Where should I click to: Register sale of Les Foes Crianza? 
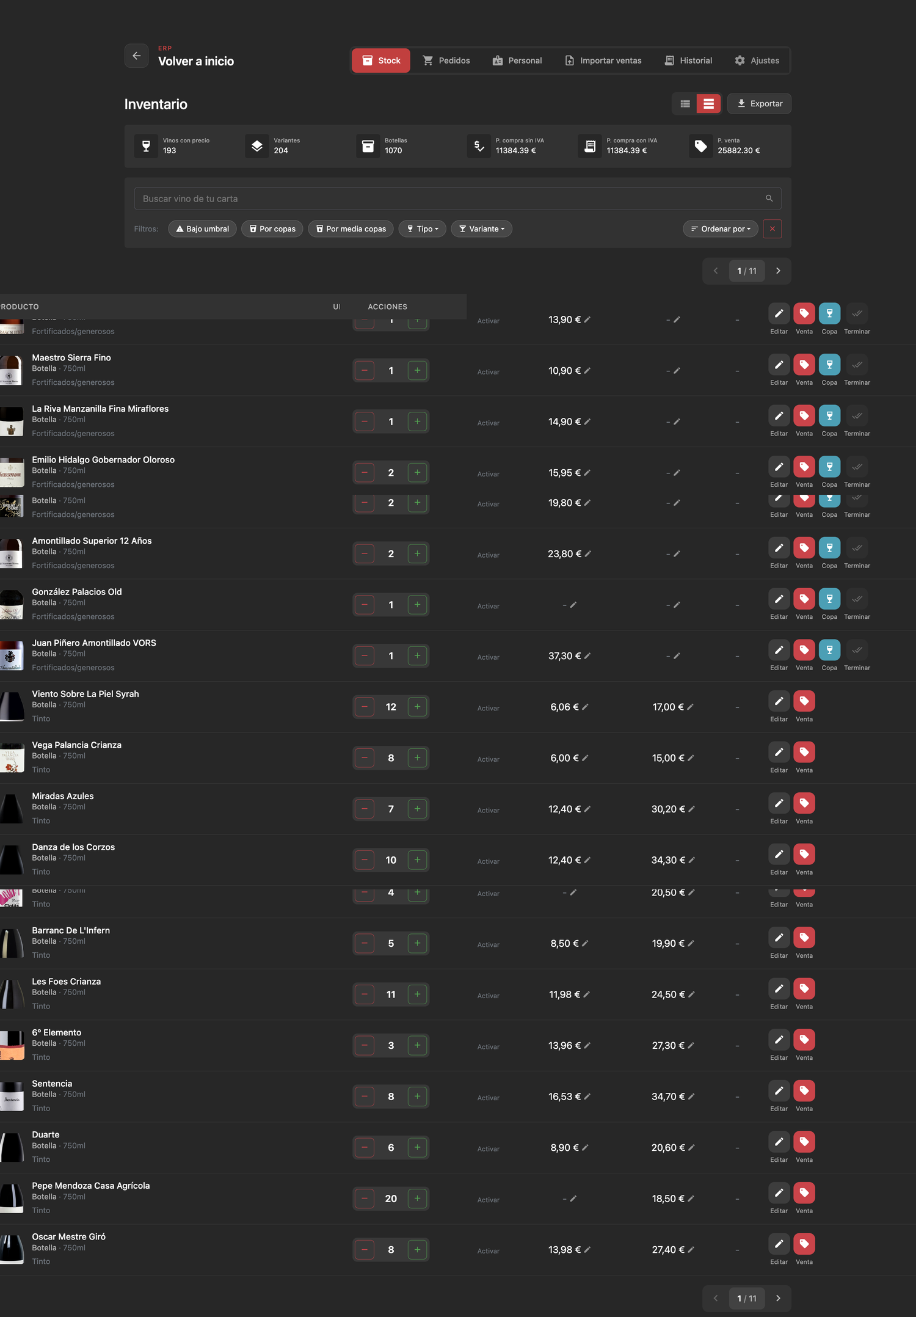click(804, 988)
